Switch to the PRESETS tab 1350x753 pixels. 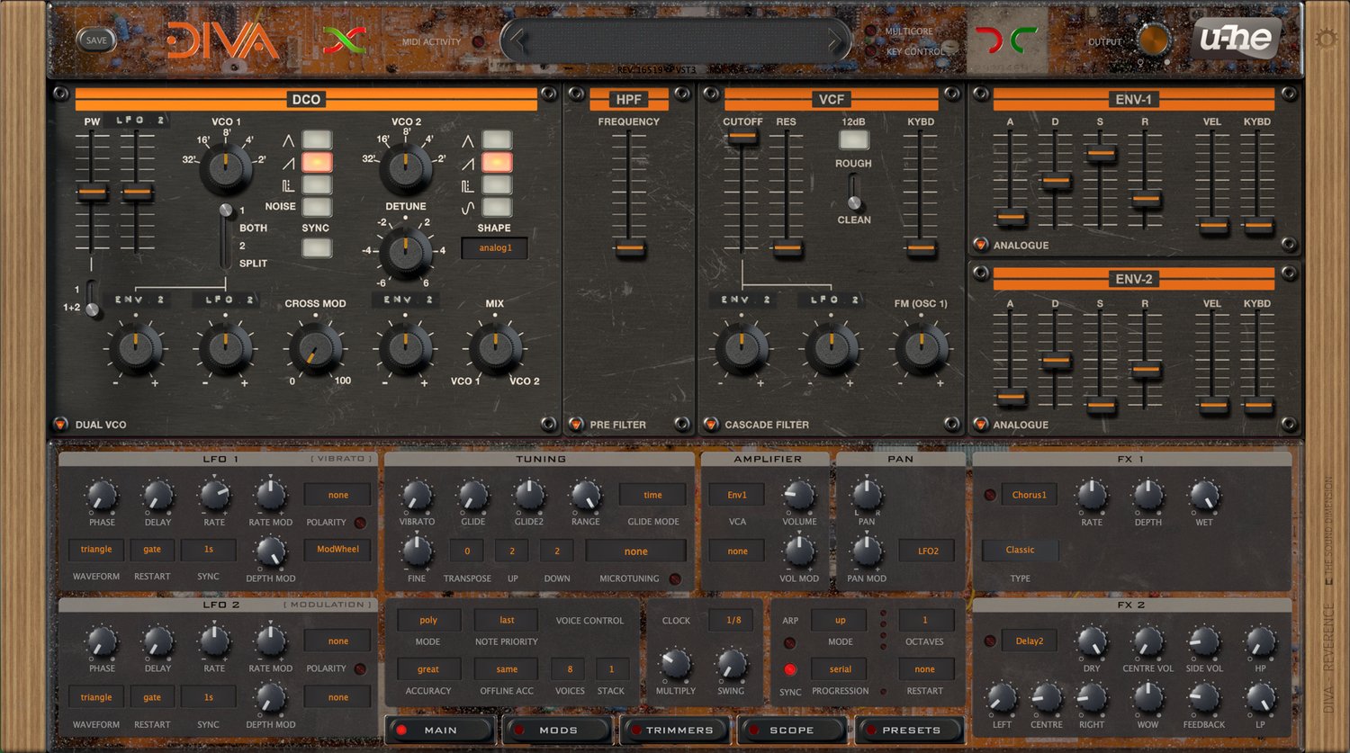(910, 730)
